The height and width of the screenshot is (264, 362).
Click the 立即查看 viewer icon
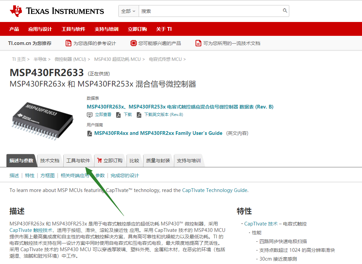pos(90,115)
